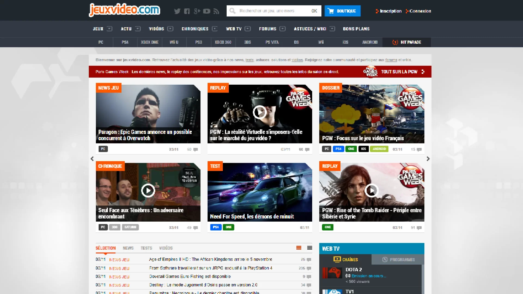The width and height of the screenshot is (523, 294).
Task: Select the PC platform tab
Action: (x=101, y=42)
